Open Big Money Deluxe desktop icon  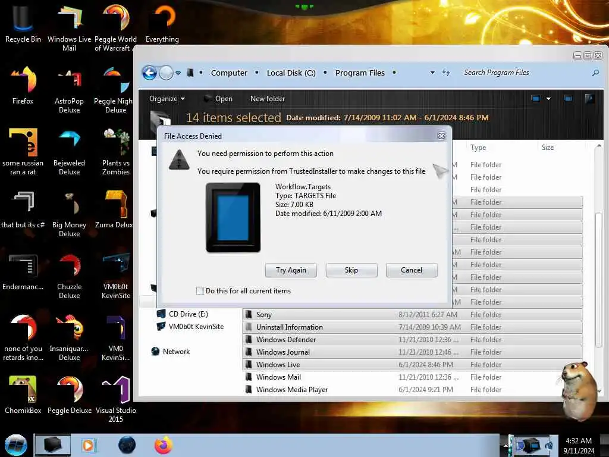(x=69, y=213)
